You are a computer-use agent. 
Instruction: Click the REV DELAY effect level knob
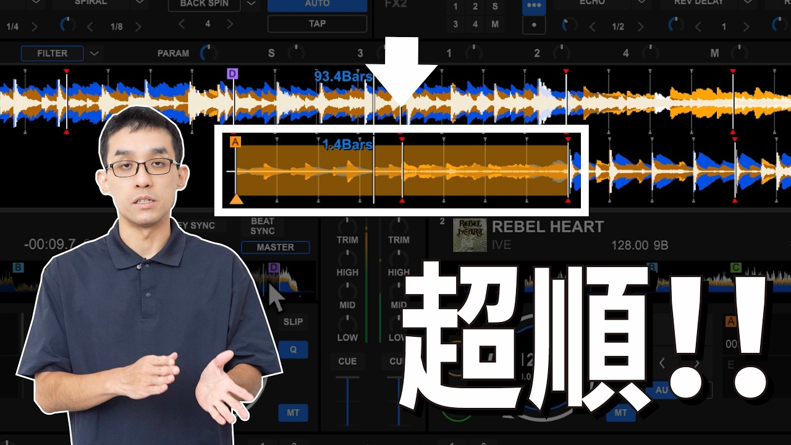click(677, 25)
